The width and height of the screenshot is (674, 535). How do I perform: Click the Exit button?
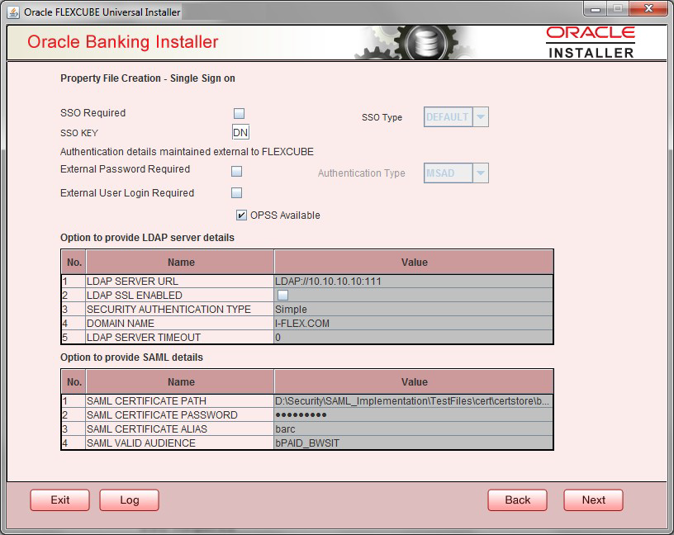click(59, 500)
